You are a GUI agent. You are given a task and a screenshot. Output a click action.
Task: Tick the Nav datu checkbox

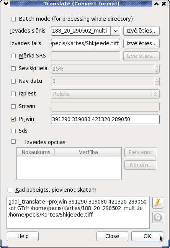[x=13, y=81]
